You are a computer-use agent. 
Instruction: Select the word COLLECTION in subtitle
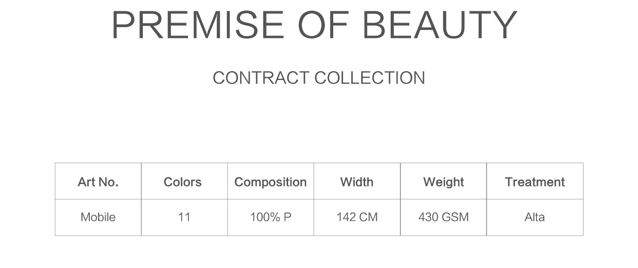[370, 78]
